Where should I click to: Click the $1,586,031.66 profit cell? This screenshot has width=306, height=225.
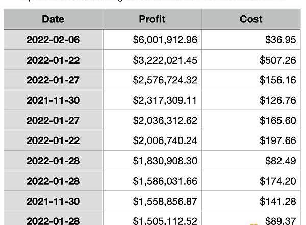(x=165, y=181)
